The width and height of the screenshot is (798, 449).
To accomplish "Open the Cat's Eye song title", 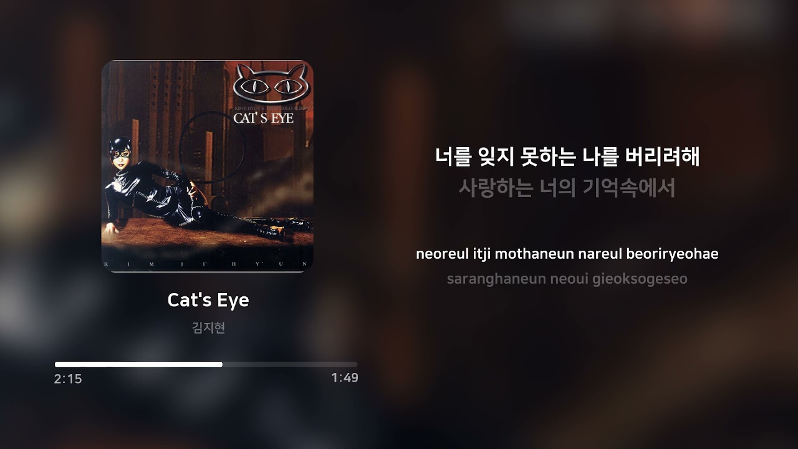I will pyautogui.click(x=208, y=300).
